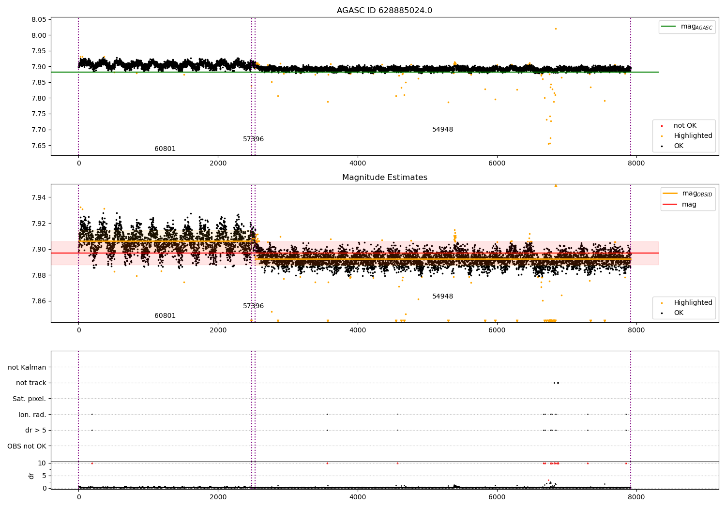Click obsid label 60801 in Magnitude Estimates plot
This screenshot has height=508, width=726.
(x=165, y=316)
